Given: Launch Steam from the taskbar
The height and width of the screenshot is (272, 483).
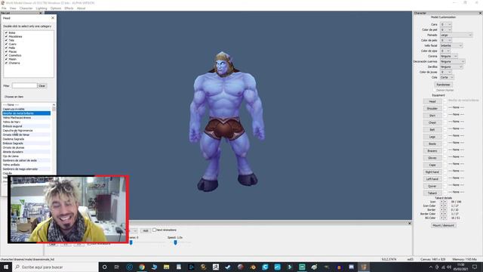Looking at the screenshot, I should point(228,267).
